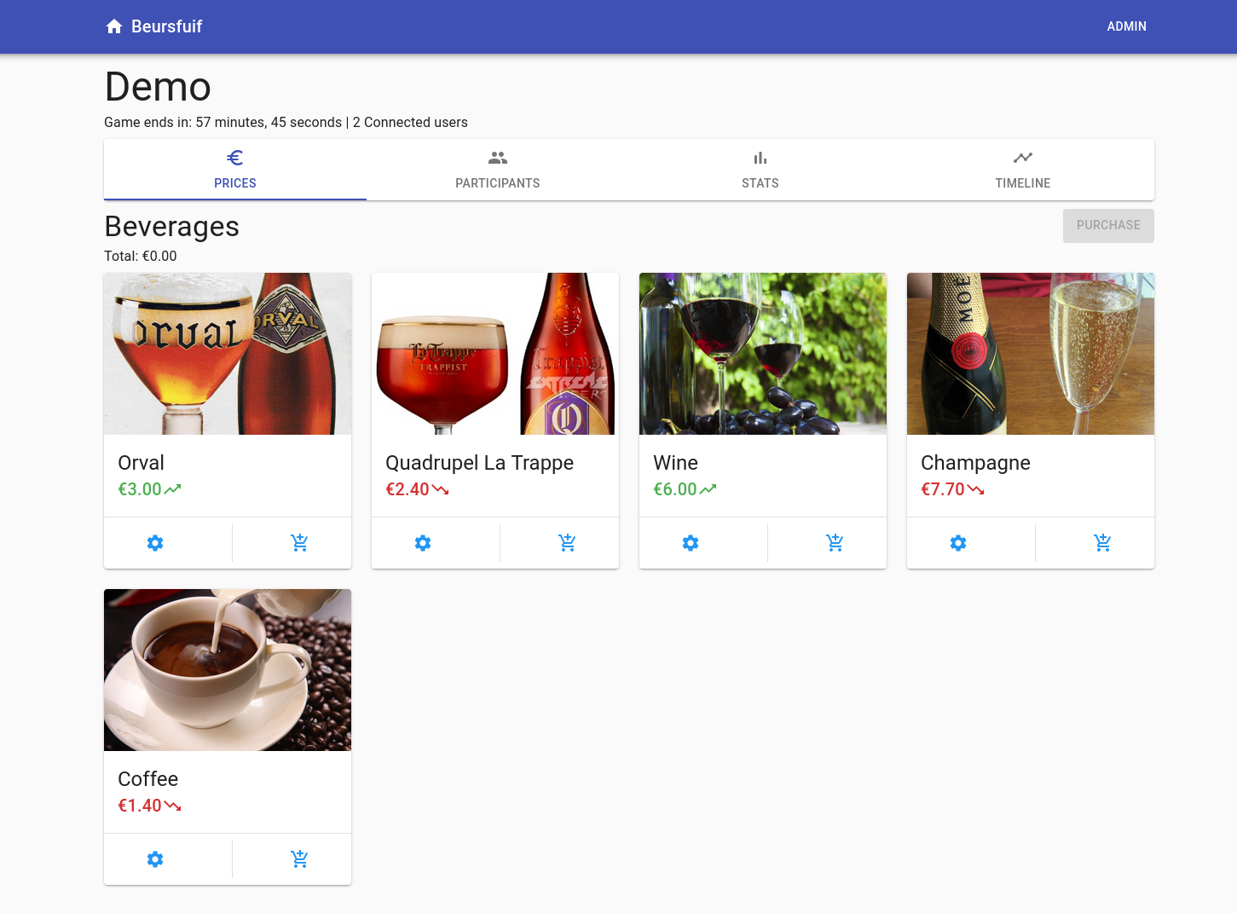Click the home icon next to Beursfuif
The height and width of the screenshot is (913, 1237).
114,26
